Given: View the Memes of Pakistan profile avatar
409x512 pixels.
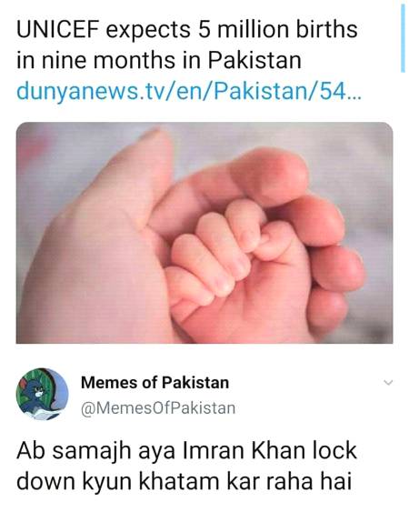Looking at the screenshot, I should coord(42,394).
